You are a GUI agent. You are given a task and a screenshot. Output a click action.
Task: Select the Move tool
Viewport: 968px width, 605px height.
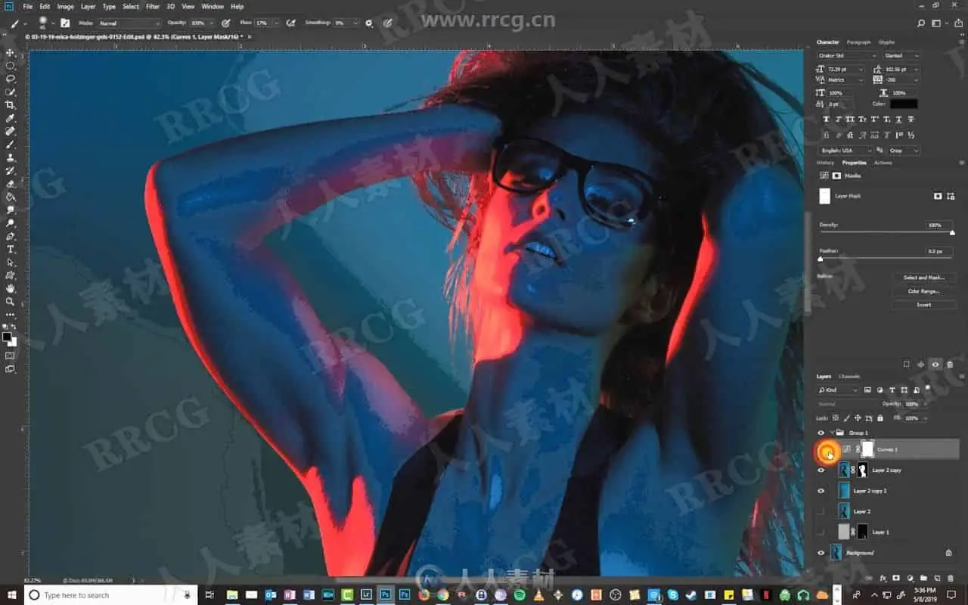click(x=11, y=53)
